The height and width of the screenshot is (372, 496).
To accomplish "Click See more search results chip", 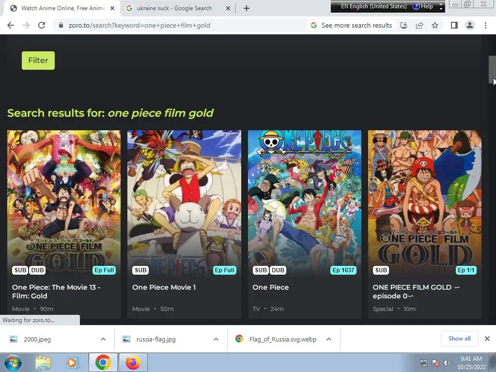I will (x=352, y=25).
